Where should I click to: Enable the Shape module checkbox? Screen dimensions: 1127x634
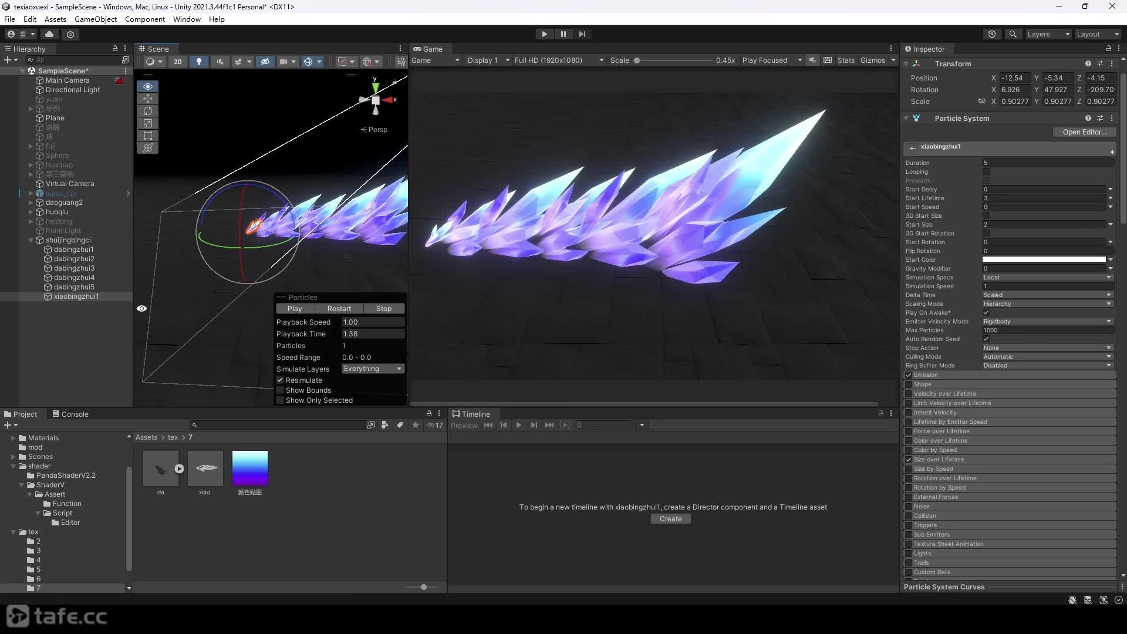pyautogui.click(x=909, y=385)
